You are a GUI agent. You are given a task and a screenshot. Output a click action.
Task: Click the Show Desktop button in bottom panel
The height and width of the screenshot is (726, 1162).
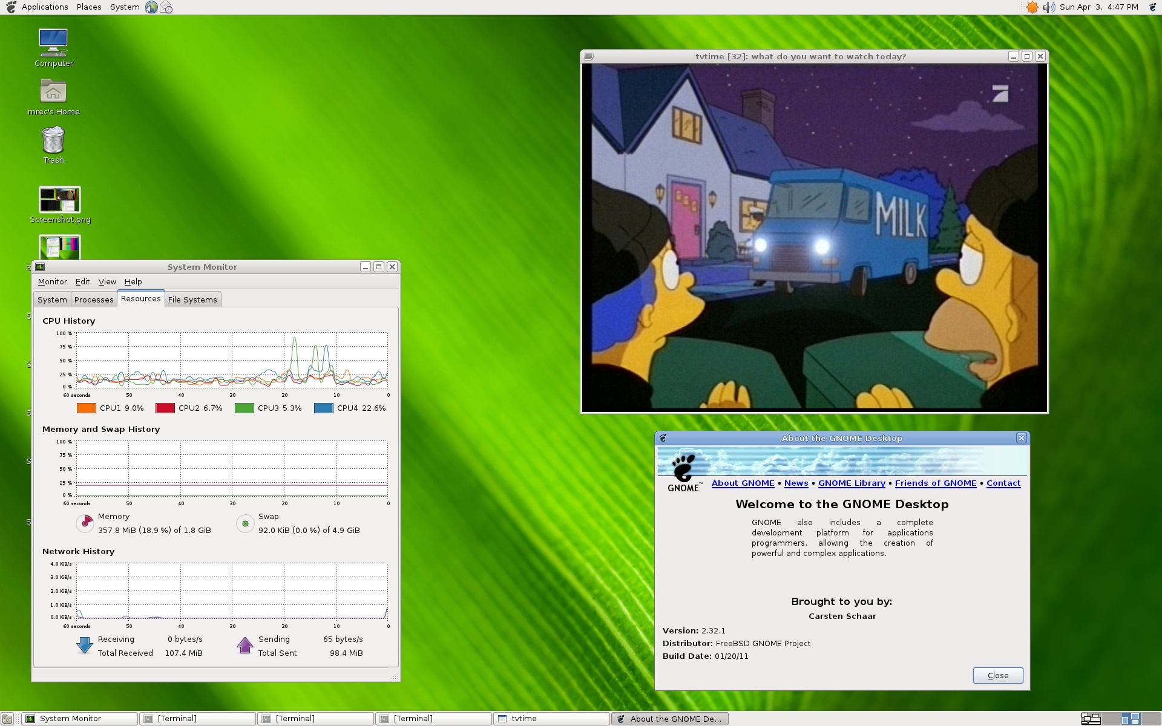point(7,719)
